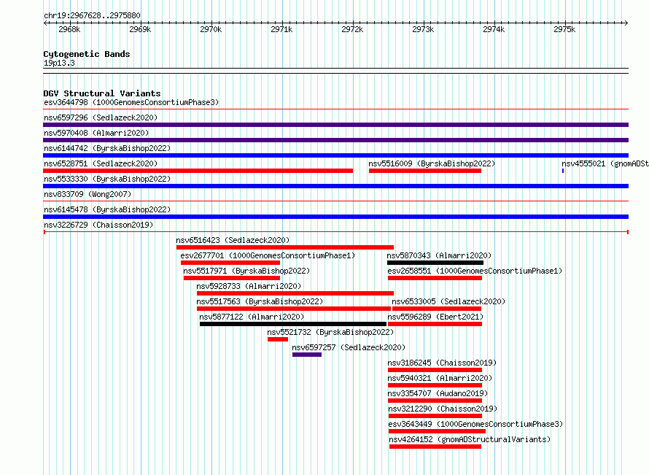Viewport: 649px width, 475px height.
Task: Click the nsv6516423 Sedlazeck2020 red bar
Action: click(x=285, y=247)
